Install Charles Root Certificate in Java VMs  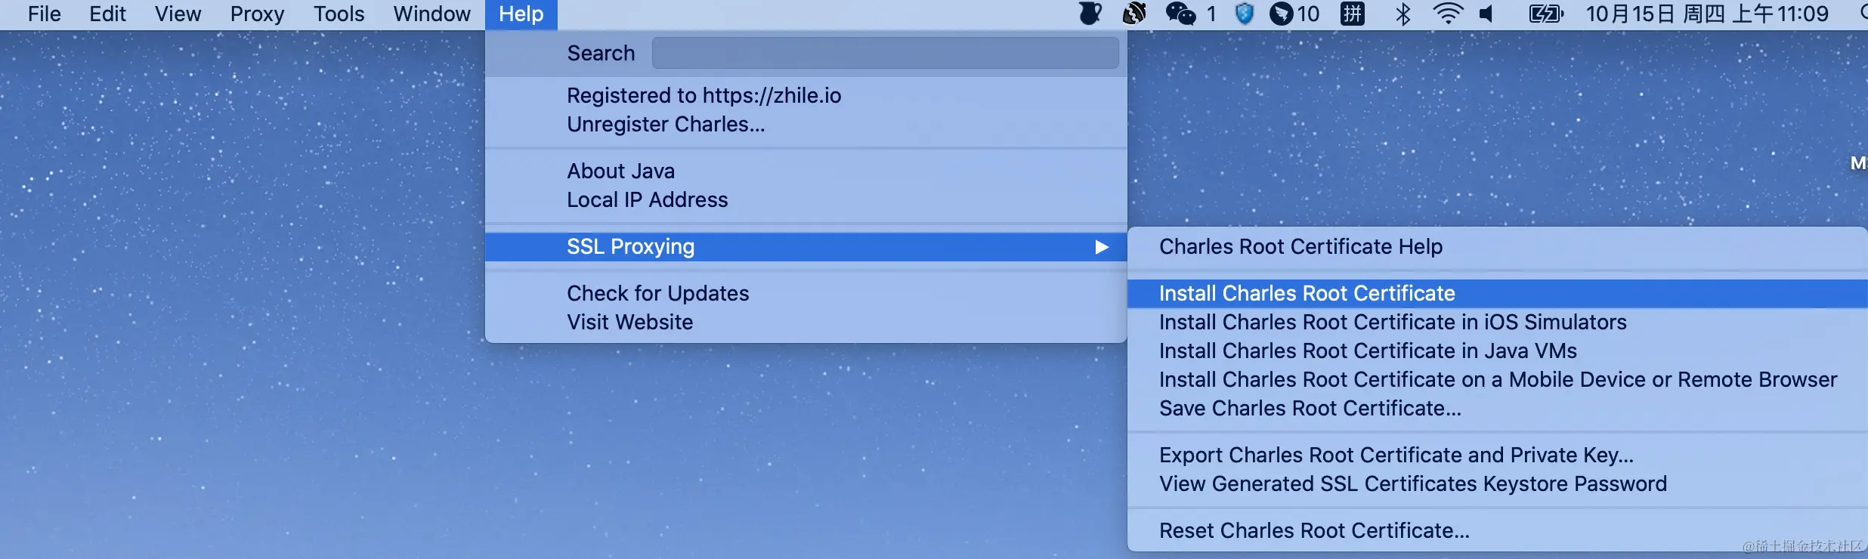(1498, 351)
